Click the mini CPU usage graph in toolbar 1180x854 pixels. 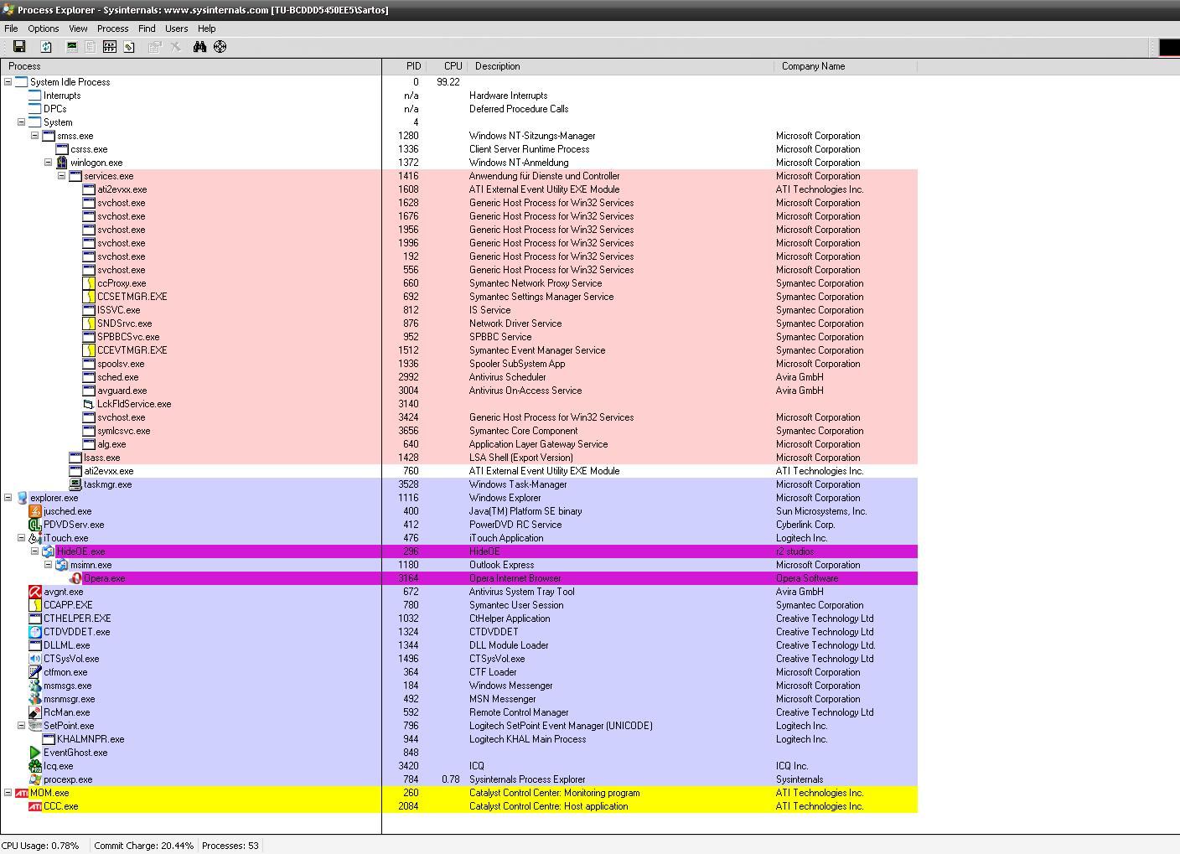(1169, 47)
